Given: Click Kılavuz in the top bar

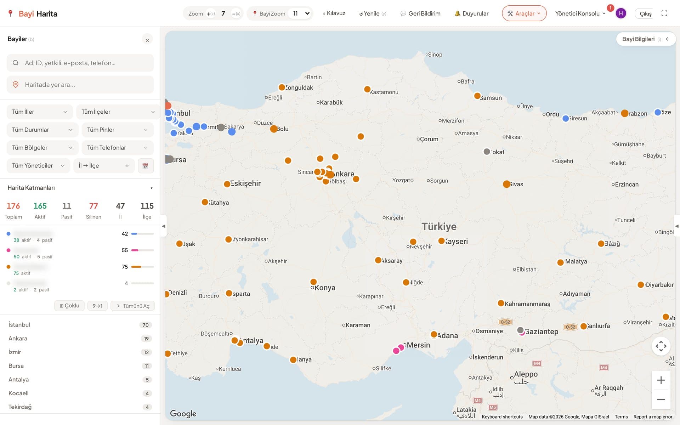Looking at the screenshot, I should coord(334,13).
